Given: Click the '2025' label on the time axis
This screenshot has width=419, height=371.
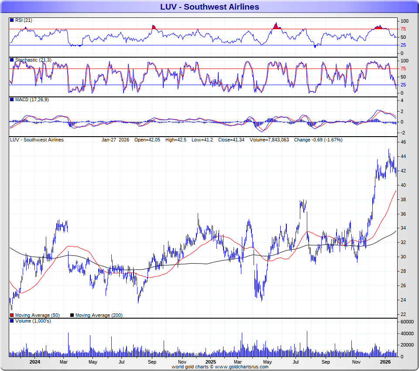Looking at the screenshot, I should tap(210, 362).
